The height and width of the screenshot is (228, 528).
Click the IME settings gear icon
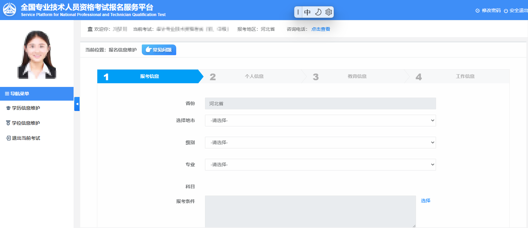coord(329,12)
